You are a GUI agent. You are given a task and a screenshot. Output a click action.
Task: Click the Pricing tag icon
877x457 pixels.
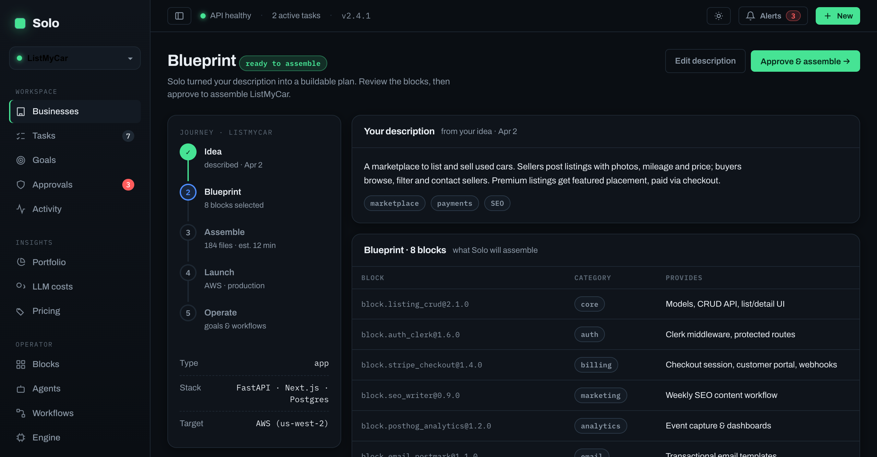[x=21, y=311]
